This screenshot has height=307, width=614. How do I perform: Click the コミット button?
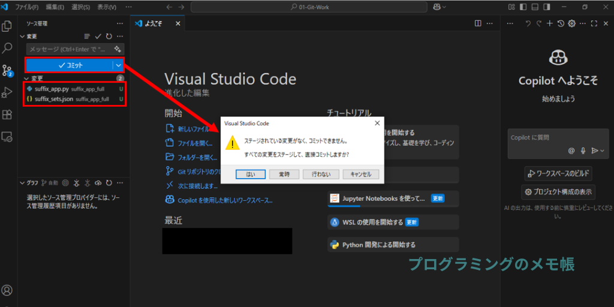point(70,65)
